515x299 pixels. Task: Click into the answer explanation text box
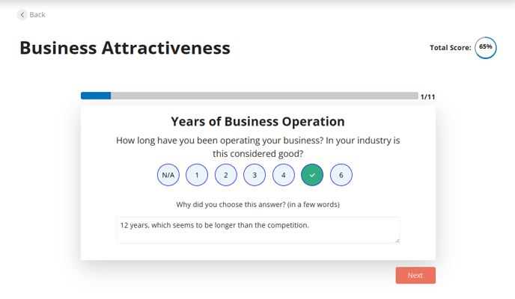[x=257, y=230]
